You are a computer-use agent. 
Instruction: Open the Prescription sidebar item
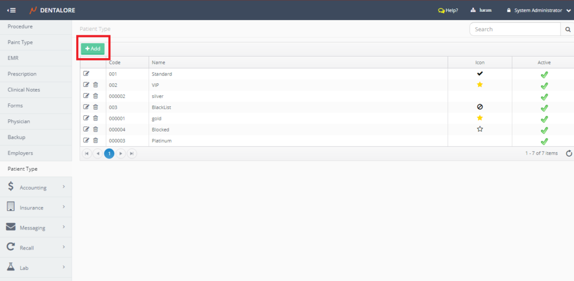coord(22,74)
